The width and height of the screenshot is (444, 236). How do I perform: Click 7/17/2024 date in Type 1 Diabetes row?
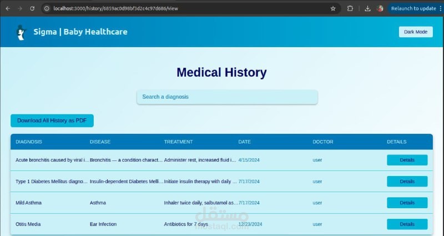pos(249,182)
